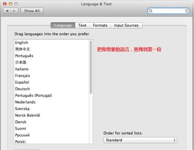The image size is (194, 150).
Task: Clear the search field with the X icon
Action: tap(187, 11)
